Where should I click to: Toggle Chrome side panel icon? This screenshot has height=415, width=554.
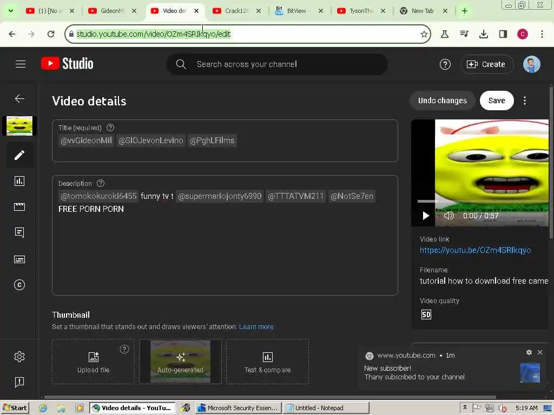503,34
